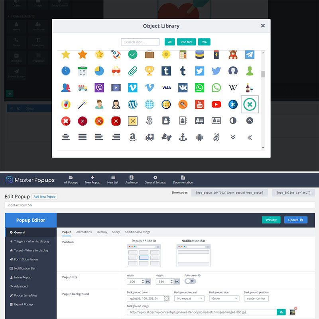
Task: Click the Add New Popup button
Action: coord(45,197)
